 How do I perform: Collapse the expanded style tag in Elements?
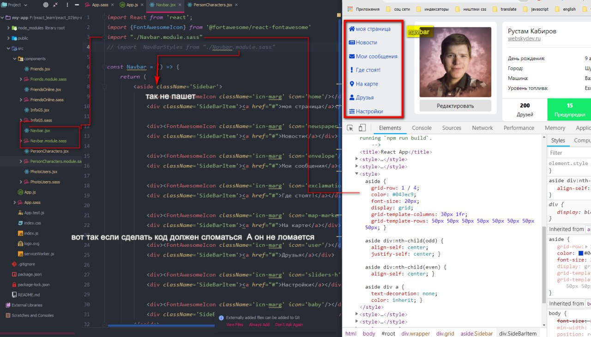[x=356, y=174]
